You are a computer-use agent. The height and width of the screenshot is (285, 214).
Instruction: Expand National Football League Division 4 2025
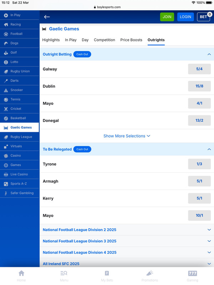click(127, 253)
